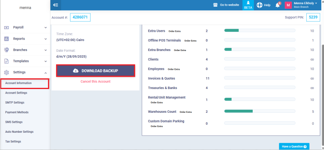Click the Go to website store icon
324x150 pixels.
(215, 5)
